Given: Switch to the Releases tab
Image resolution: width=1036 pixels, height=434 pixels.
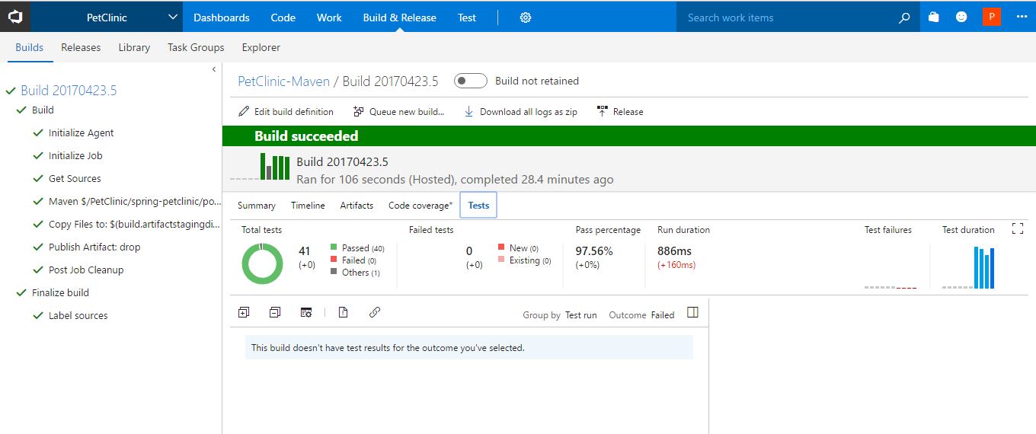Looking at the screenshot, I should click(81, 47).
